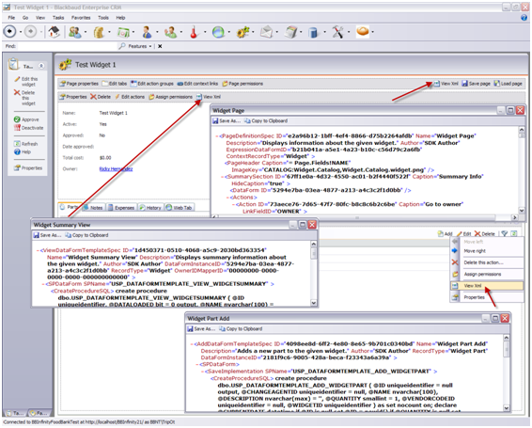
Task: Choose Move right in the context menu
Action: [487, 251]
